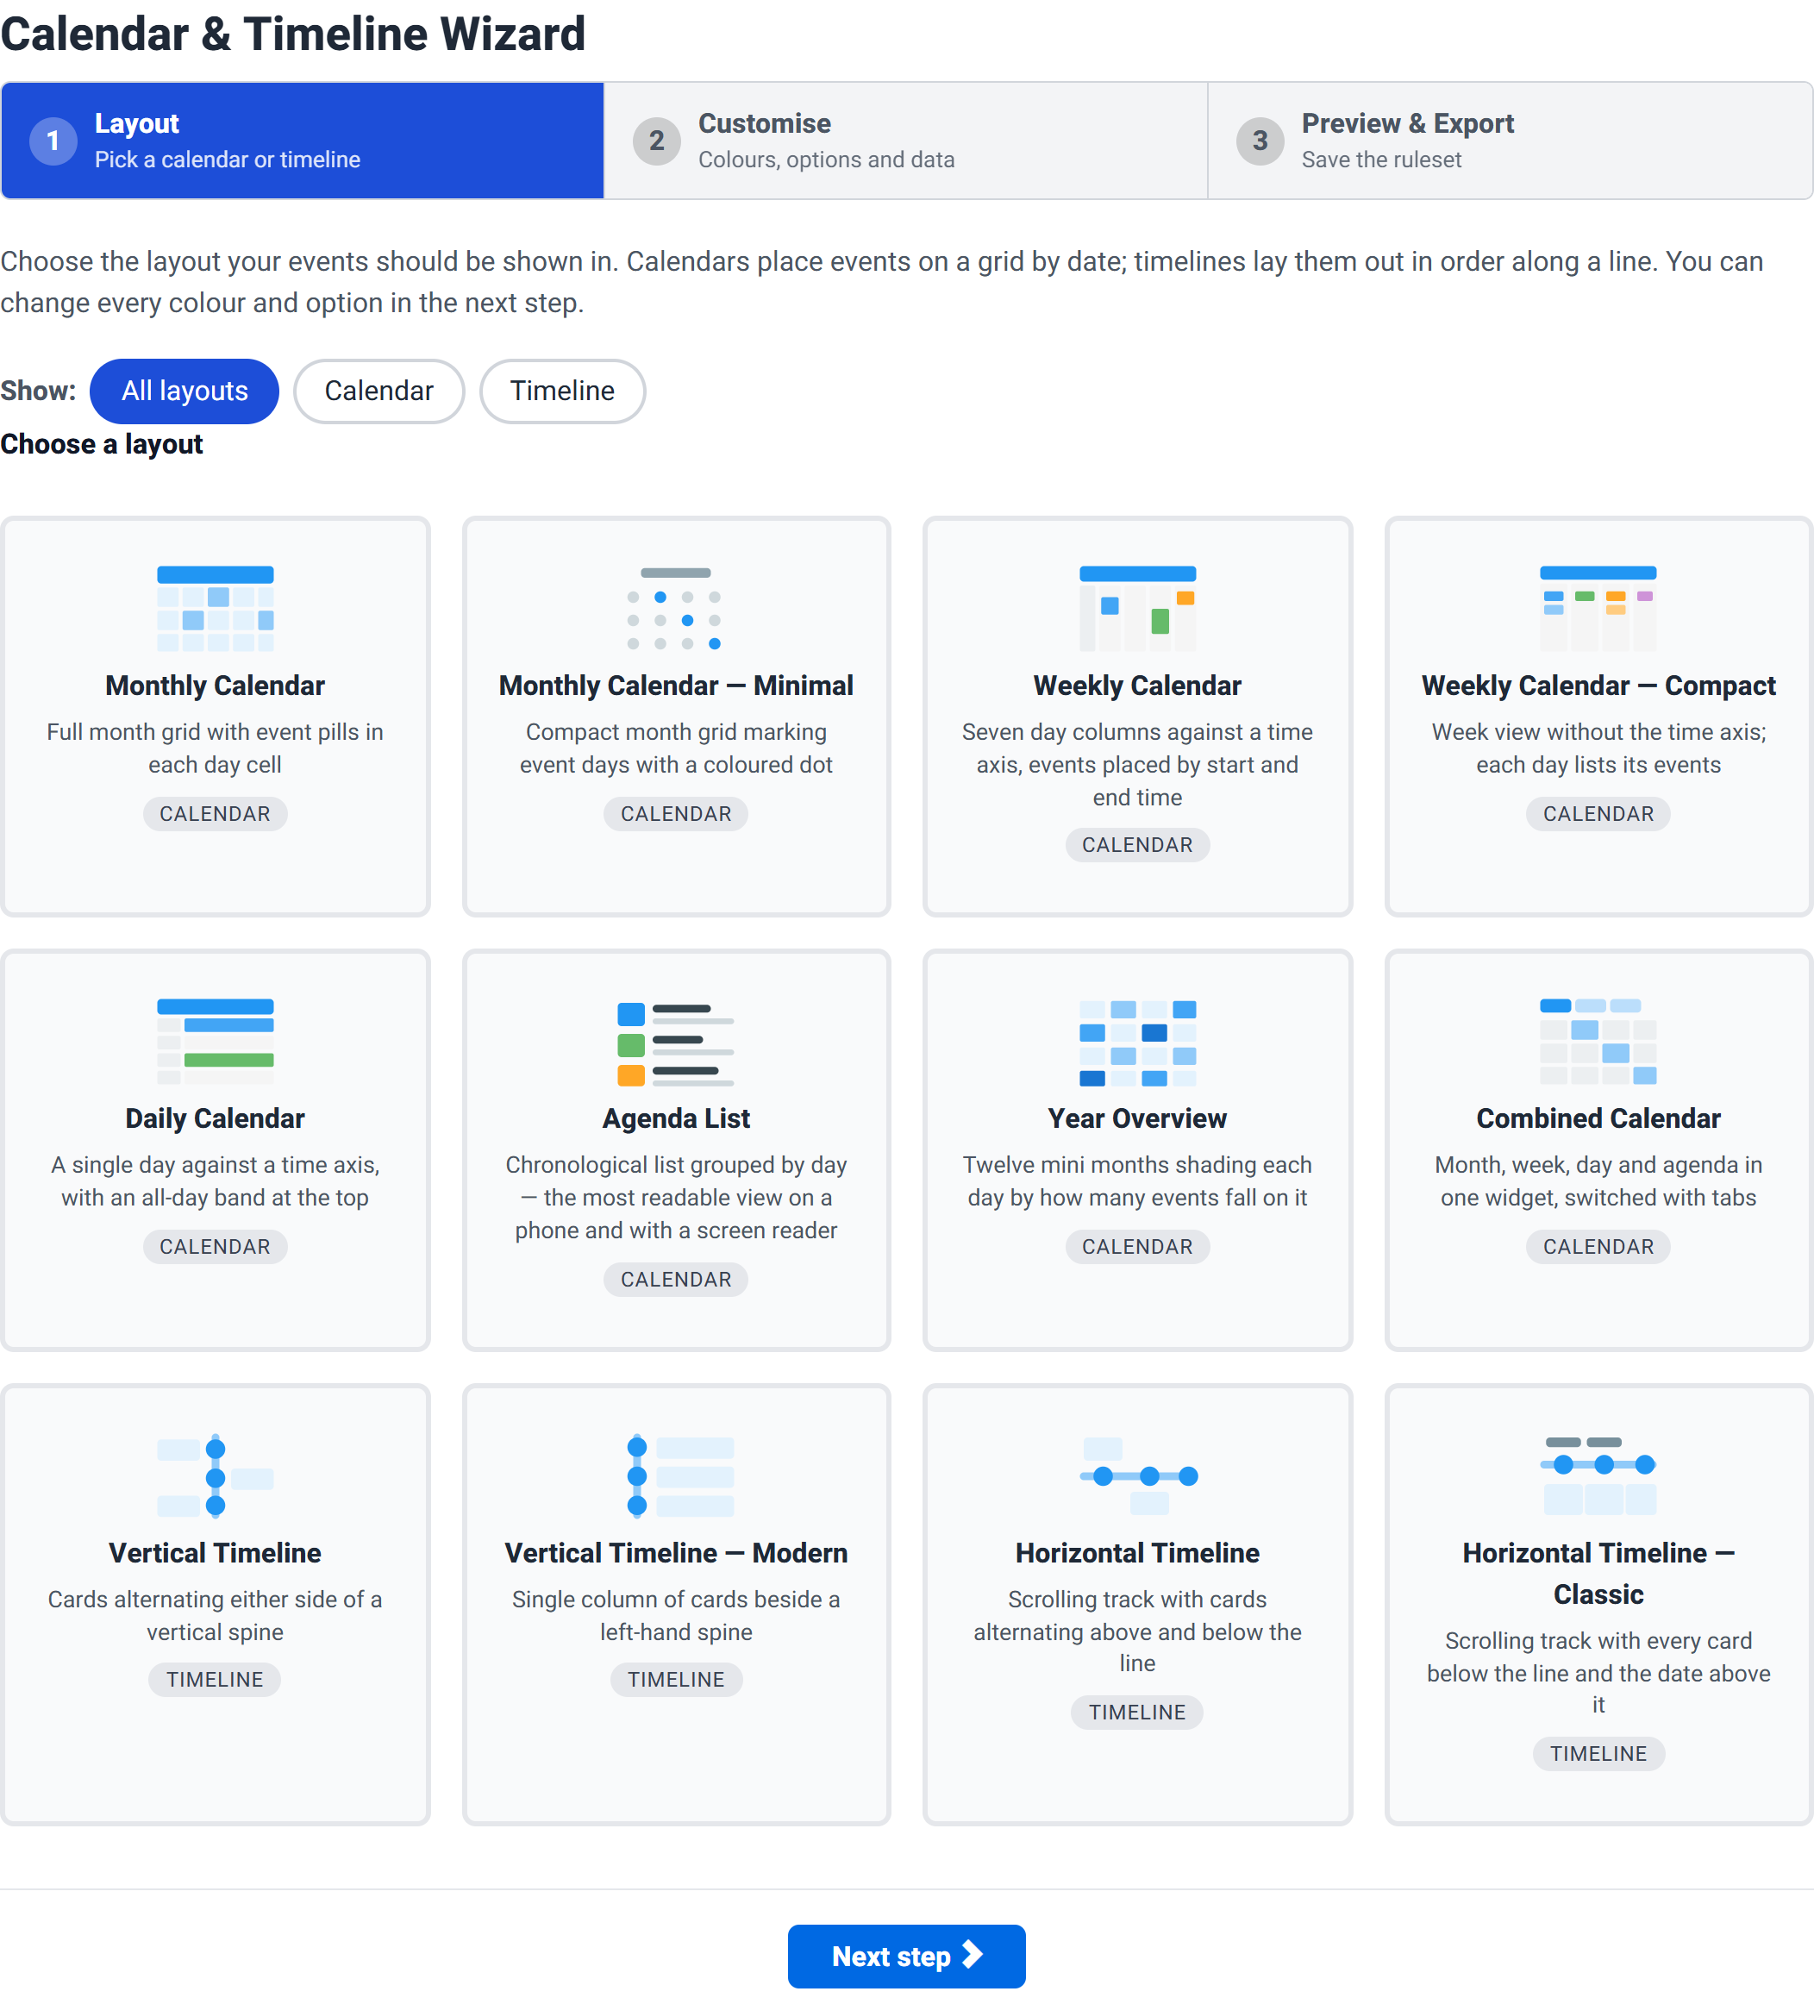Image resolution: width=1814 pixels, height=2004 pixels.
Task: Choose the Year Overview grid icon
Action: tap(1137, 1043)
